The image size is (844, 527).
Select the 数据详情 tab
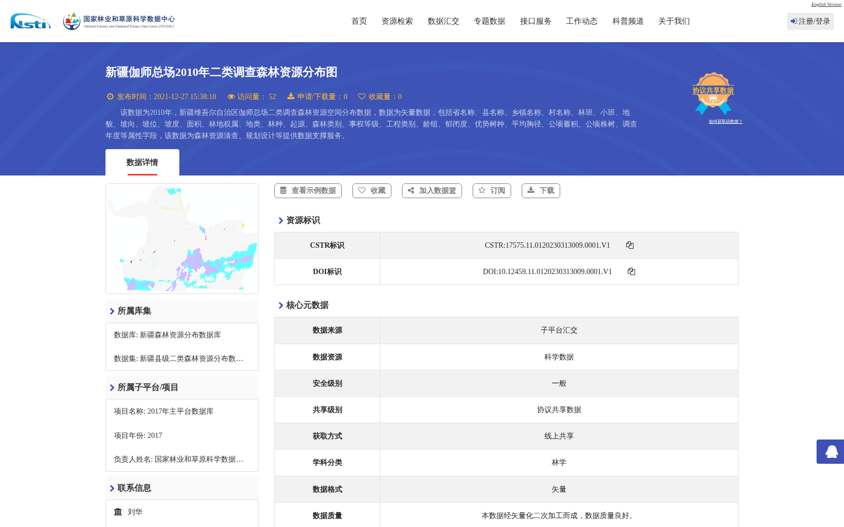[x=142, y=162]
